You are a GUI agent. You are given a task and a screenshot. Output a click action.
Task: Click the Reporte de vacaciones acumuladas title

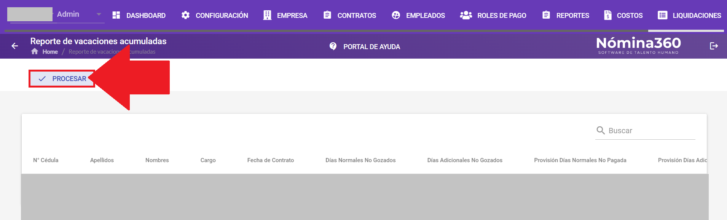[x=99, y=41]
